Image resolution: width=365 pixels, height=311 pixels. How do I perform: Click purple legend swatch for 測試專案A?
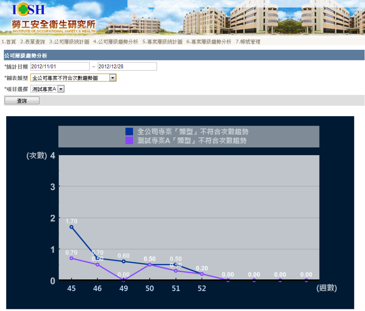point(129,141)
